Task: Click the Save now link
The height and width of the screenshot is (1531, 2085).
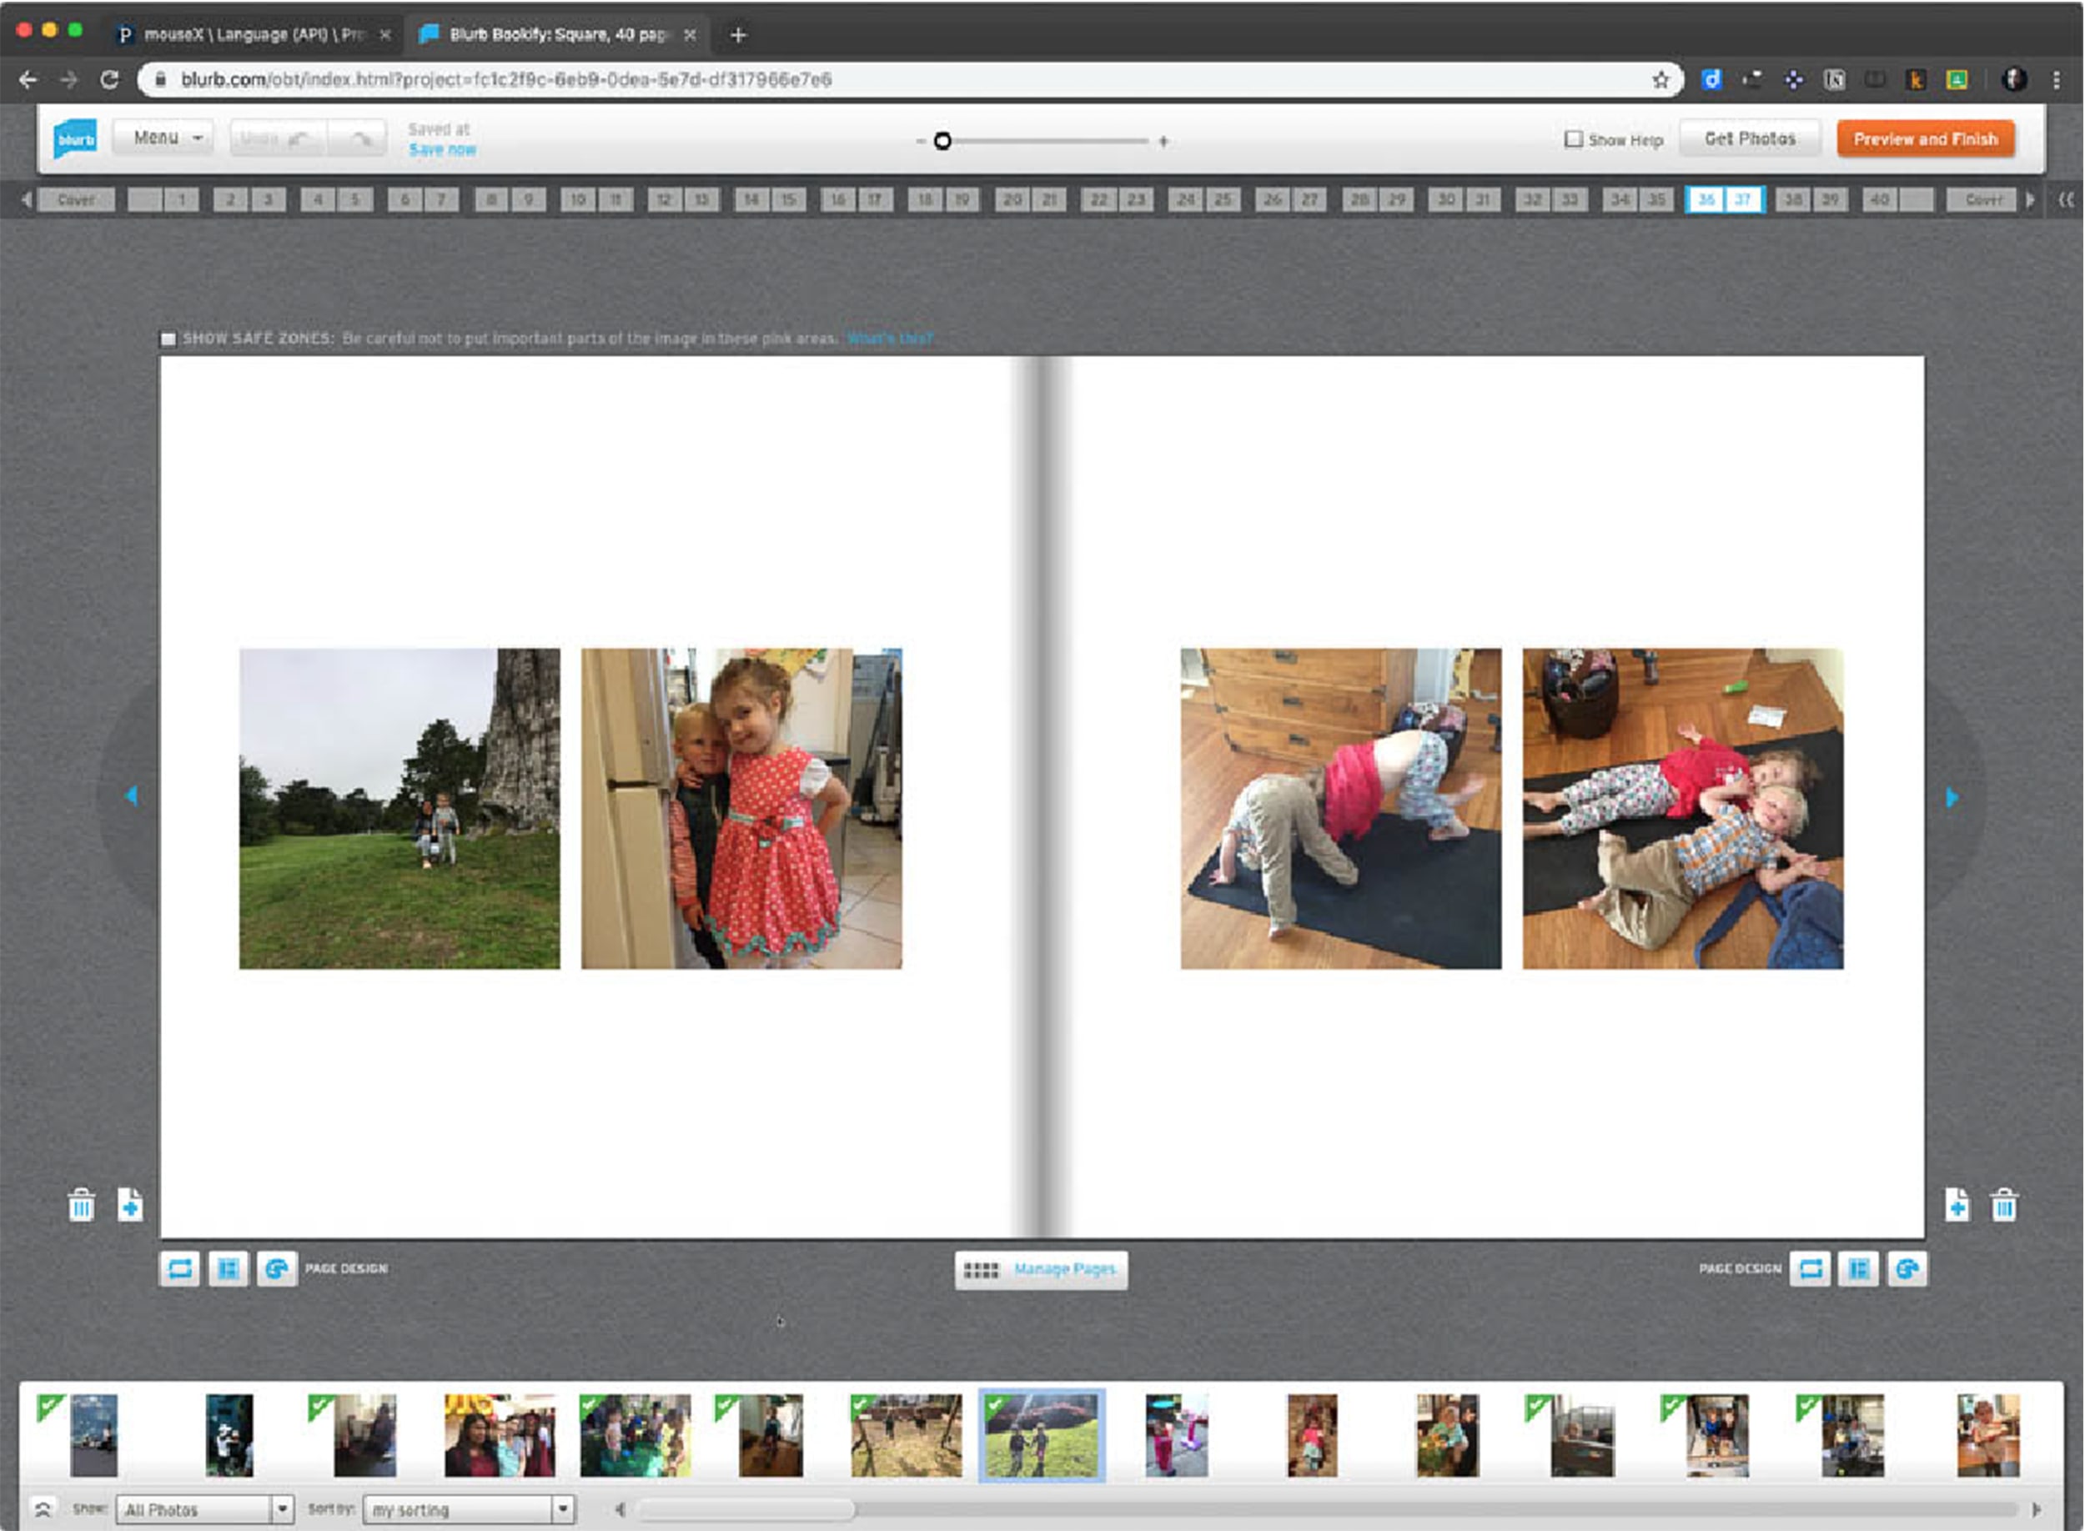Action: [x=442, y=150]
